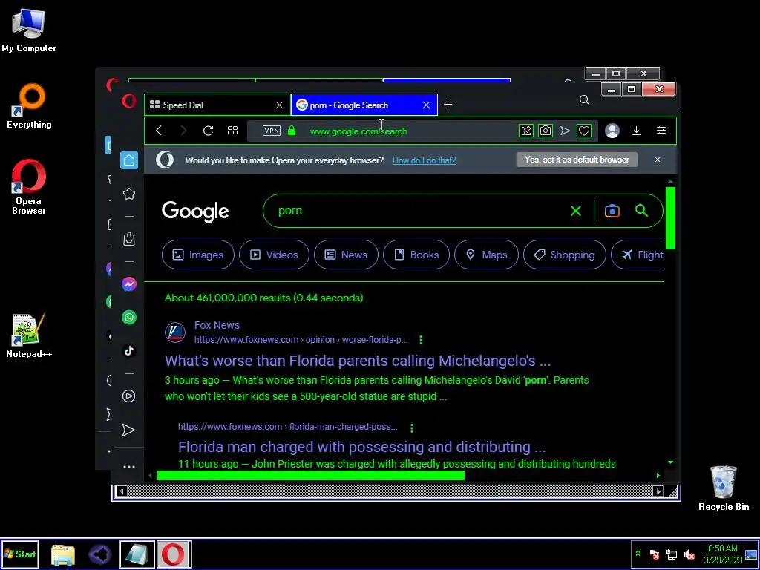Switch to the Books filter
This screenshot has height=570, width=760.
pyautogui.click(x=416, y=255)
